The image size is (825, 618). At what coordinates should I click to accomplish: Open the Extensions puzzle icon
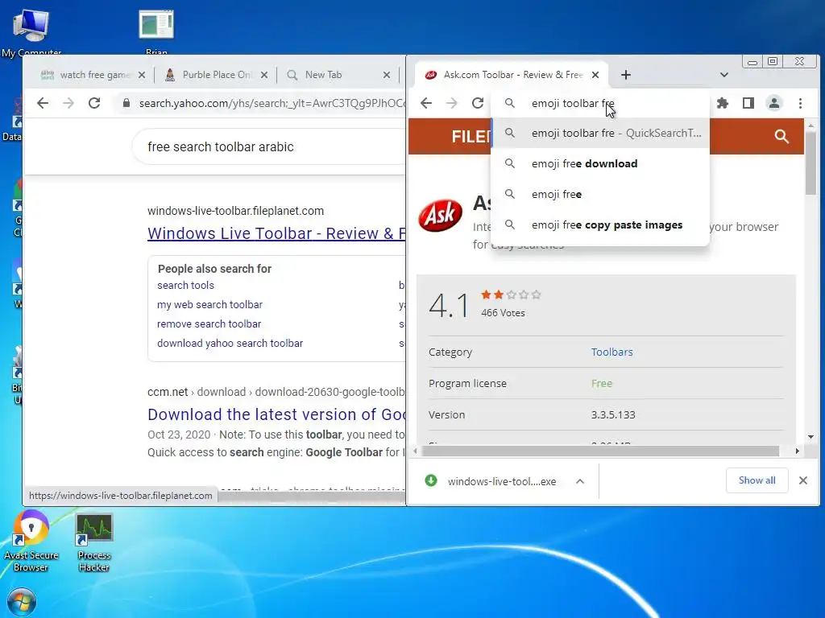(723, 103)
